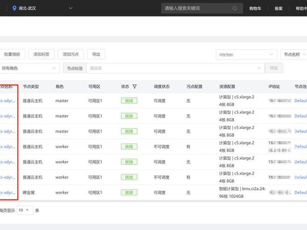307x230 pixels.
Task: Click the 调度状态 column header
Action: [x=162, y=87]
